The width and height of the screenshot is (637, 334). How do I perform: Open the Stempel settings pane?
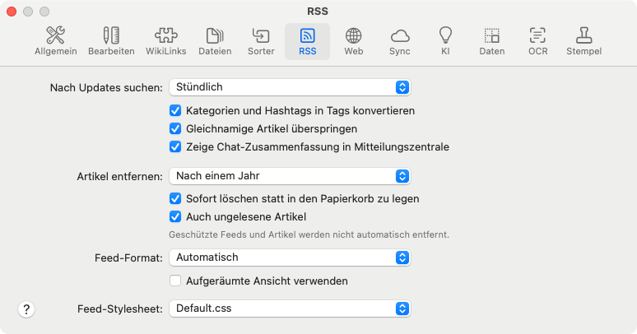point(584,41)
